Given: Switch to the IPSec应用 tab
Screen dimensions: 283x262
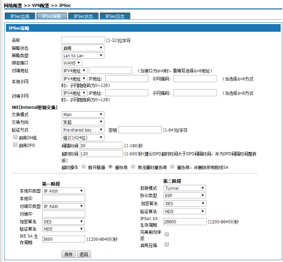Looking at the screenshot, I should [x=20, y=16].
